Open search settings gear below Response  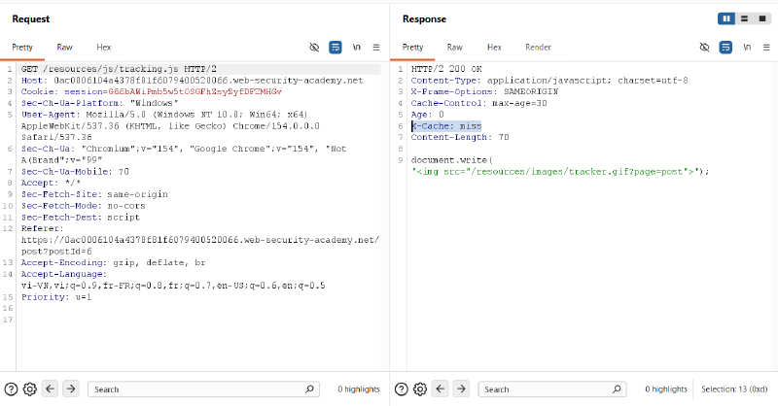pos(420,389)
